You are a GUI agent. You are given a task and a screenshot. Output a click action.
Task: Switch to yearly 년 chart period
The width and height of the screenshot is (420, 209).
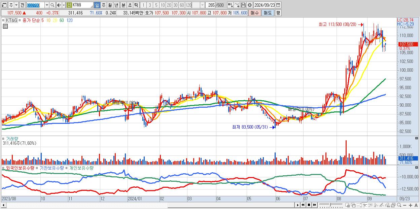(x=116, y=5)
